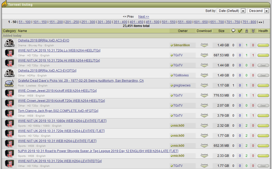Download WWE.NXT.UK 720p.Hi.WEB torrent
Image resolution: width=272 pixels, height=169 pixels.
point(204,65)
